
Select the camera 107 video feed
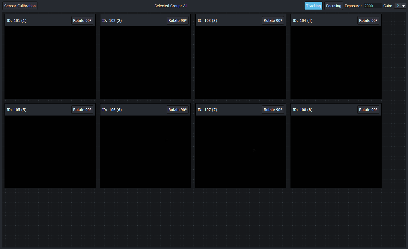tap(240, 151)
